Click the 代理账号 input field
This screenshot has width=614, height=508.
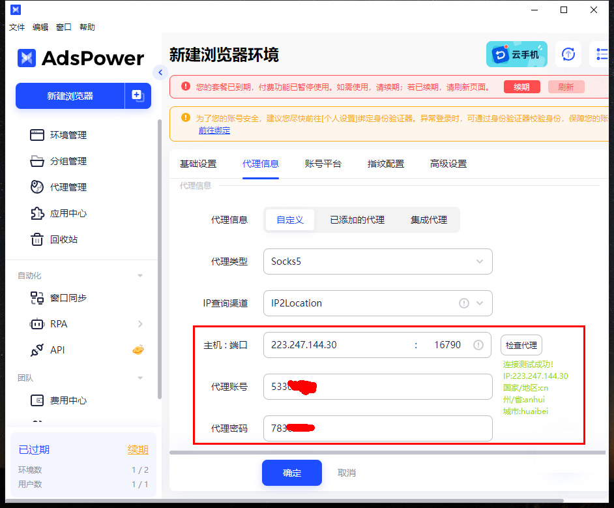(378, 387)
